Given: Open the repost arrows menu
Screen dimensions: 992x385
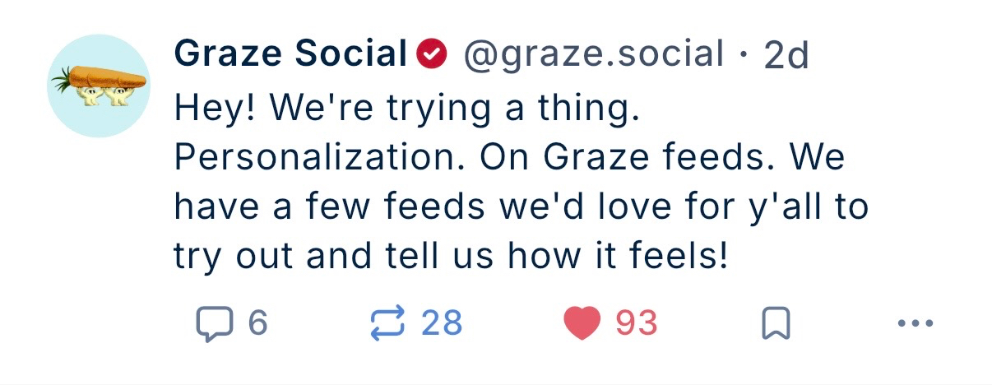Looking at the screenshot, I should [x=387, y=324].
